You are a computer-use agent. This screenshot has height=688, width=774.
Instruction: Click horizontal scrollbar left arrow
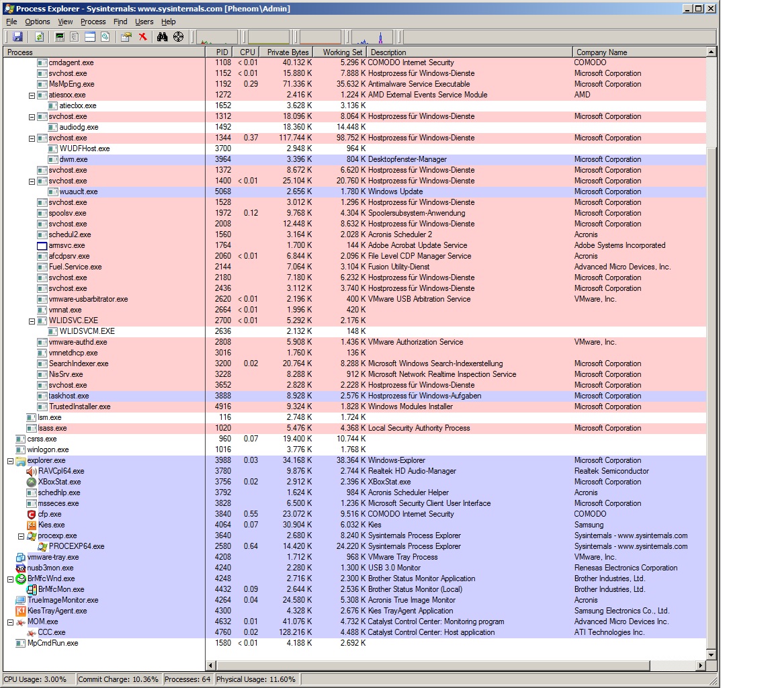pos(211,665)
